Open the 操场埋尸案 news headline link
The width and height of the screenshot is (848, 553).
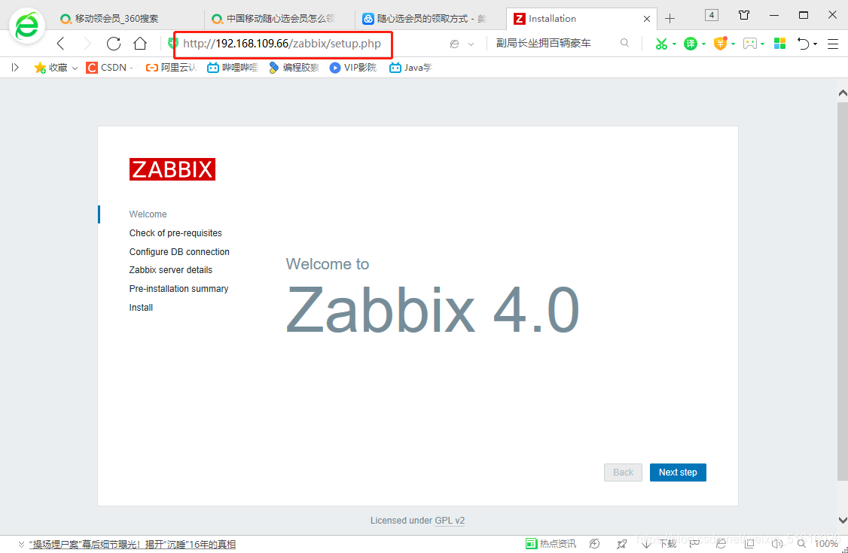point(133,545)
